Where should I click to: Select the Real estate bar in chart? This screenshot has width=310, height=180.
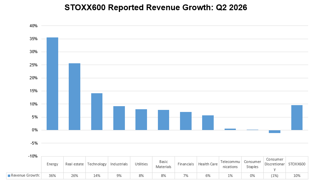[x=75, y=97]
